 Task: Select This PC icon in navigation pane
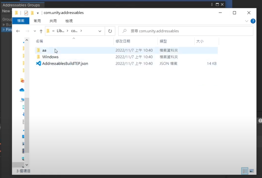tap(22, 100)
